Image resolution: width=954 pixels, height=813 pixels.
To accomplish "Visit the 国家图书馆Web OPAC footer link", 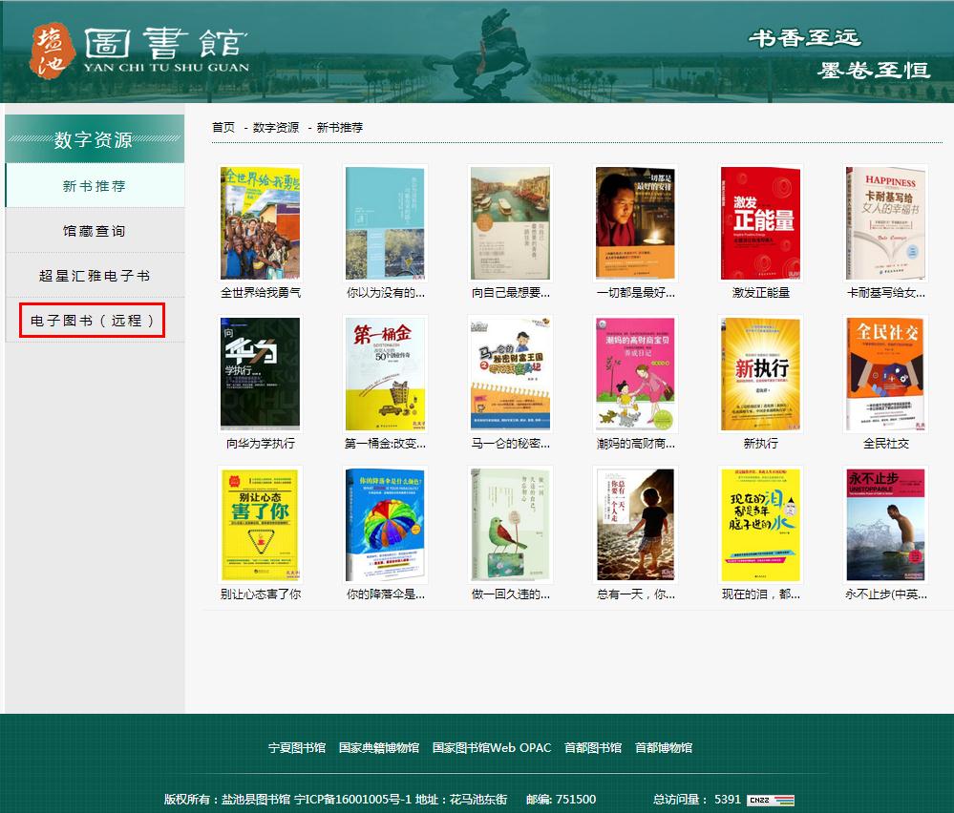I will 492,747.
